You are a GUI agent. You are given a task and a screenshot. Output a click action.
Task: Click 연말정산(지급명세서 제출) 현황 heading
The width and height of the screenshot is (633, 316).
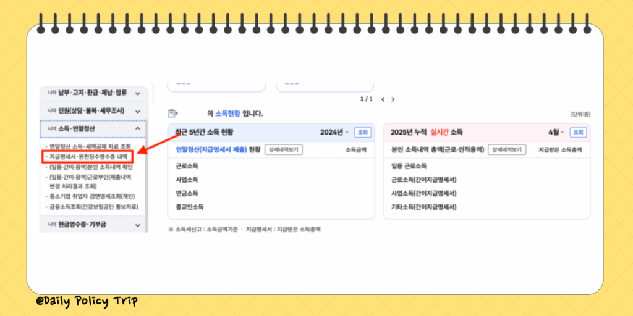[218, 149]
